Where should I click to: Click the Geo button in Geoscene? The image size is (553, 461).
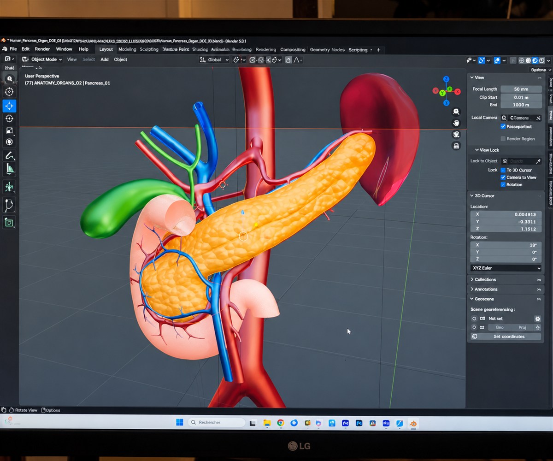(x=500, y=328)
